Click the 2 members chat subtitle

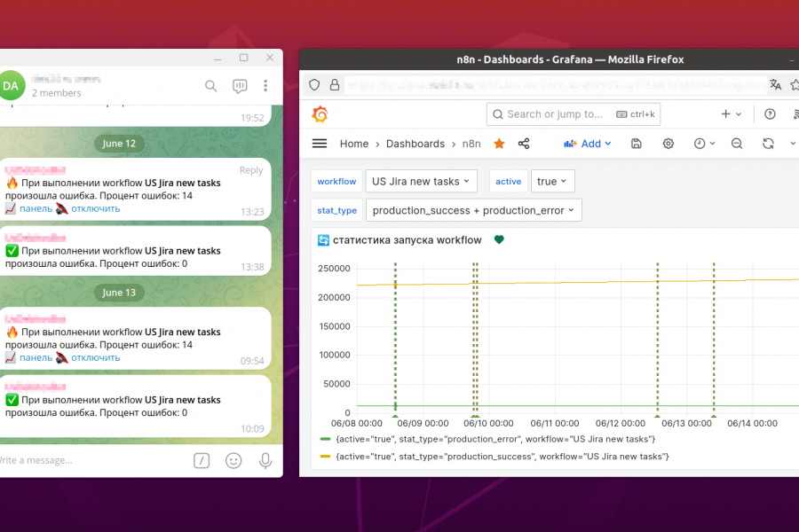point(57,93)
